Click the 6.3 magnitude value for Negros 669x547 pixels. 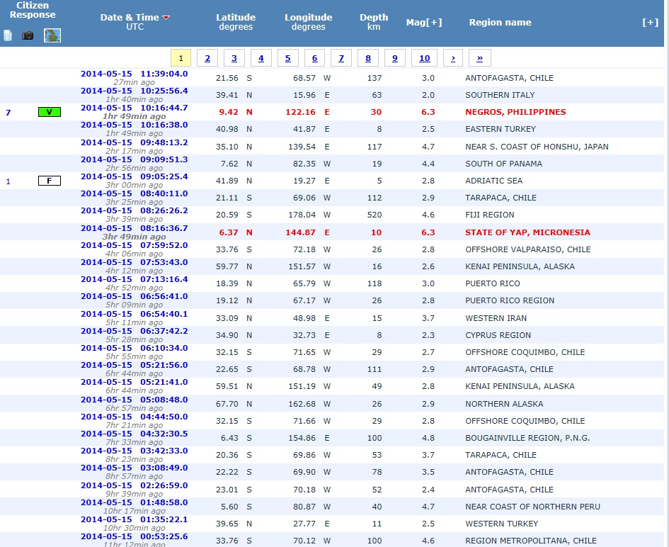click(428, 112)
